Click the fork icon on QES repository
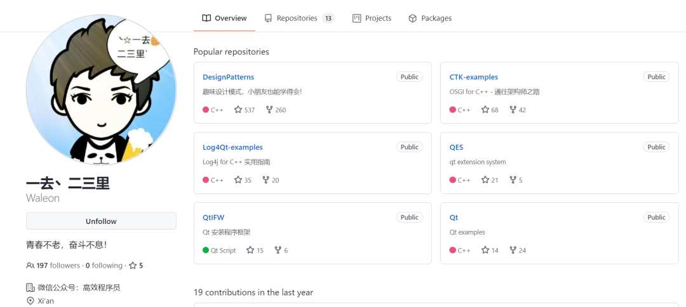 point(513,180)
